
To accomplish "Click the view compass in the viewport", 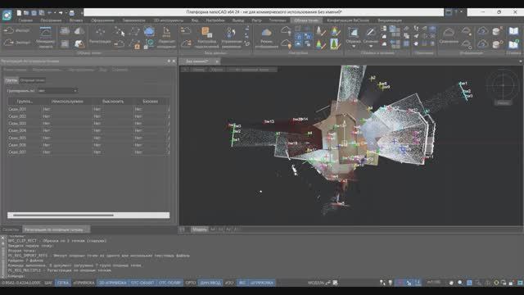I will point(503,85).
